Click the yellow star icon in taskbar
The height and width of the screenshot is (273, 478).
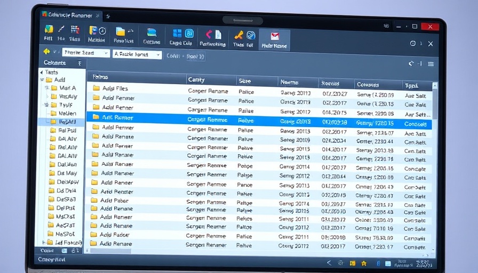point(364,263)
